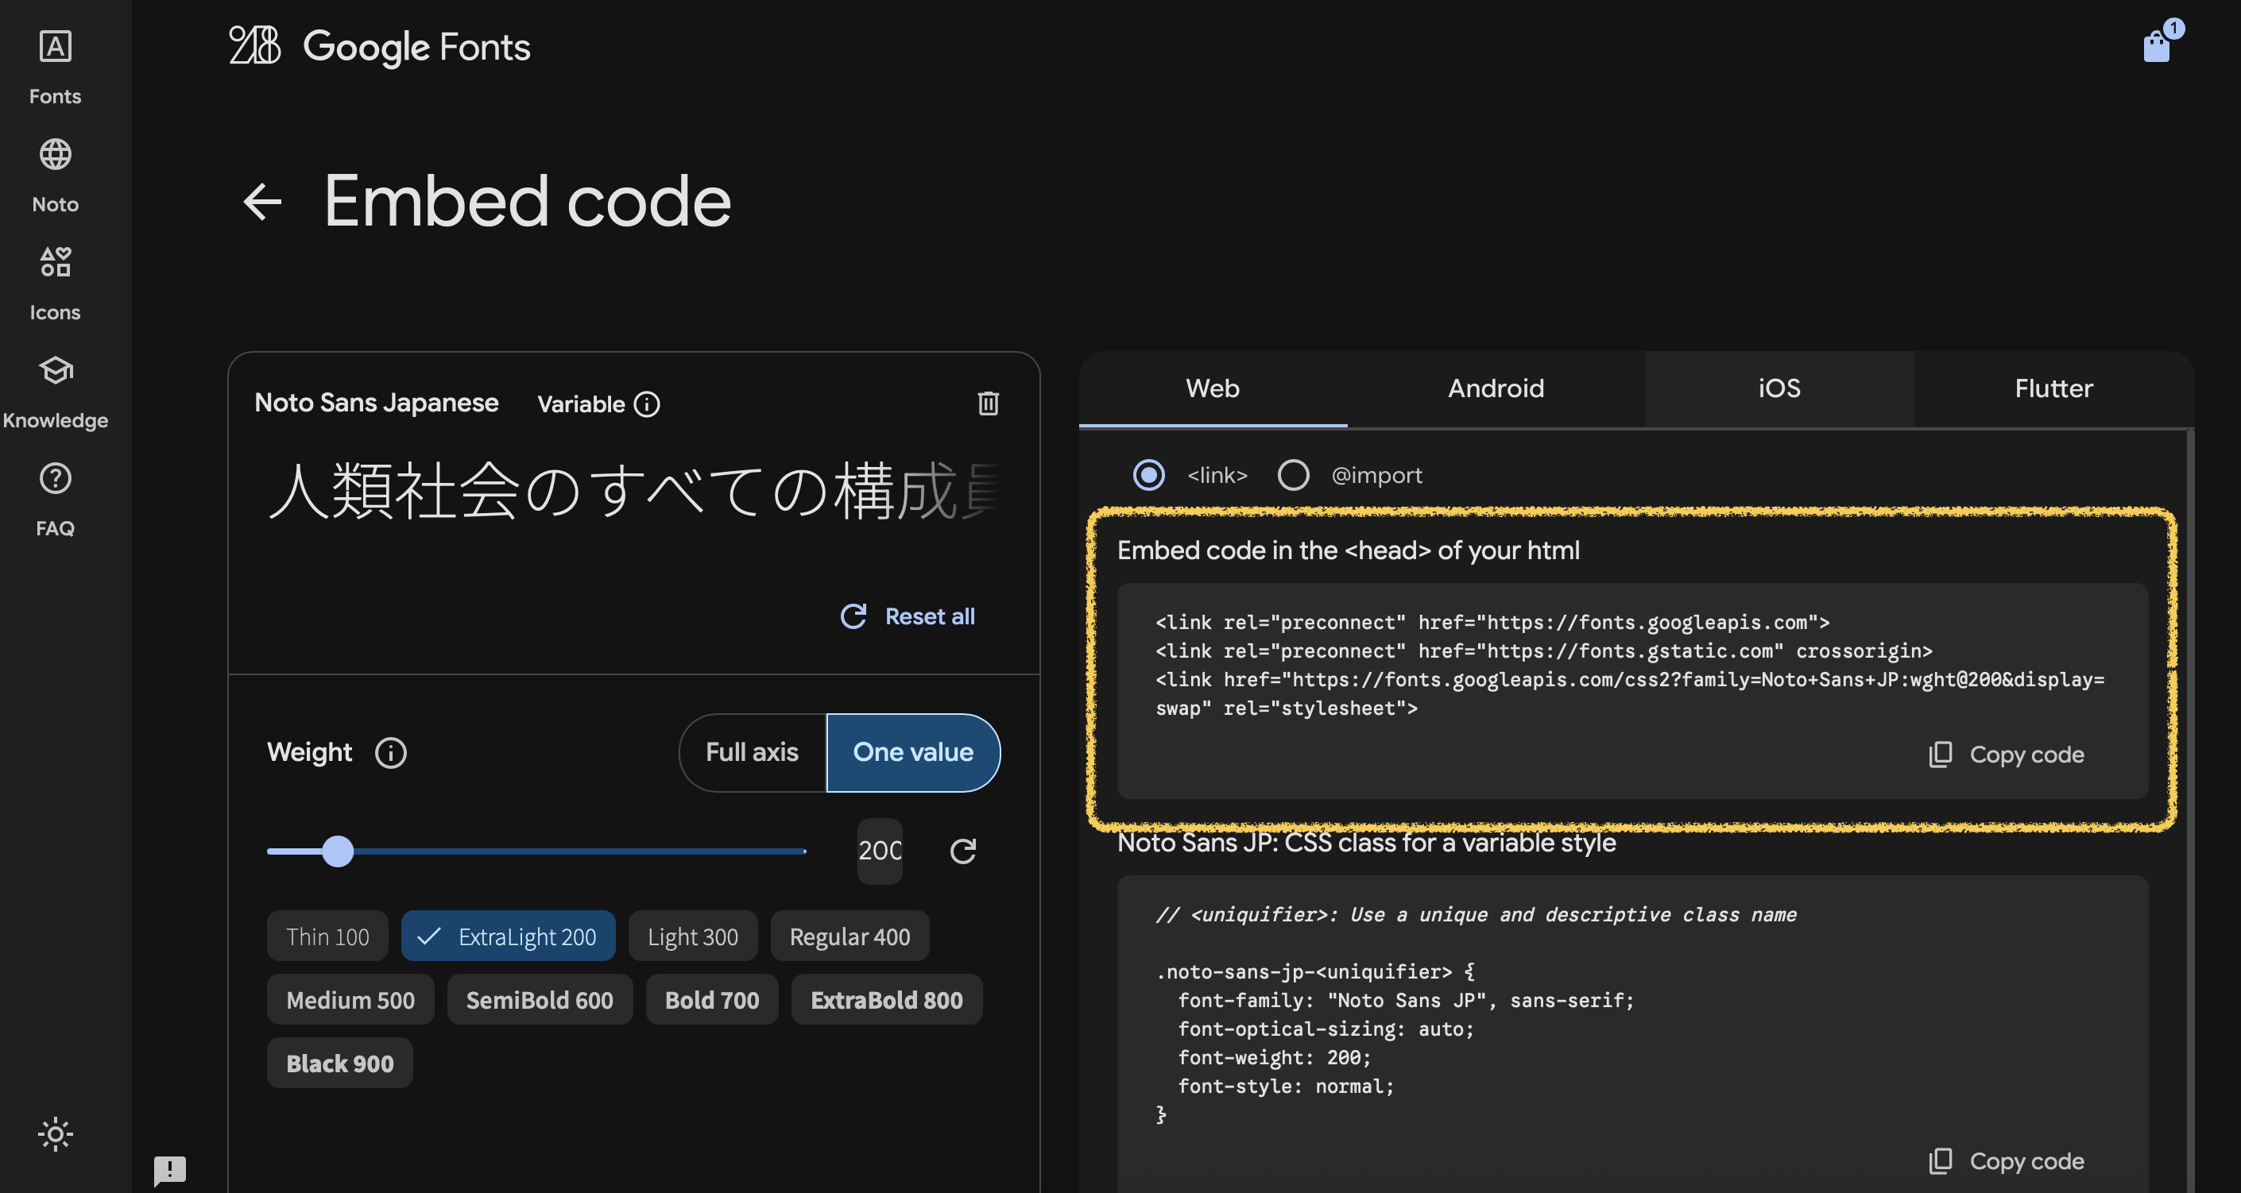Image resolution: width=2241 pixels, height=1193 pixels.
Task: Click the '.noto-sans-jp-<uniquifier>' selector line
Action: pyautogui.click(x=1314, y=972)
